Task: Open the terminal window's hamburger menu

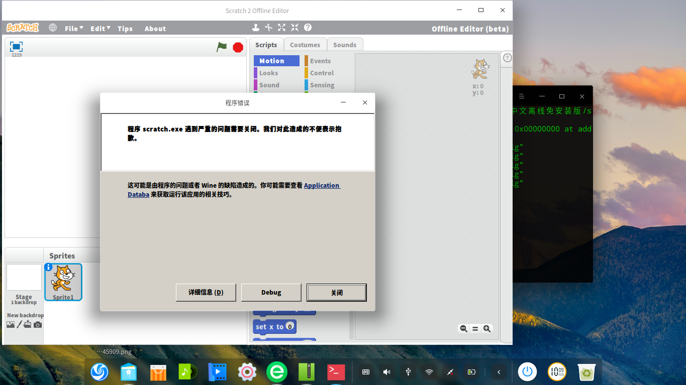Action: point(522,96)
